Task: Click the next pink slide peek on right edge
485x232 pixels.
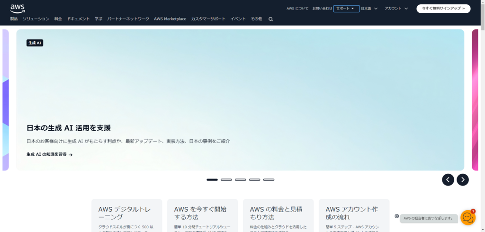Action: (475, 100)
